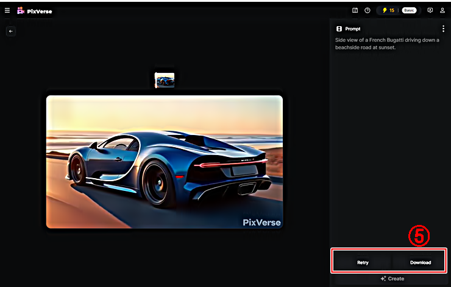Go back with the arrow button

tap(11, 31)
